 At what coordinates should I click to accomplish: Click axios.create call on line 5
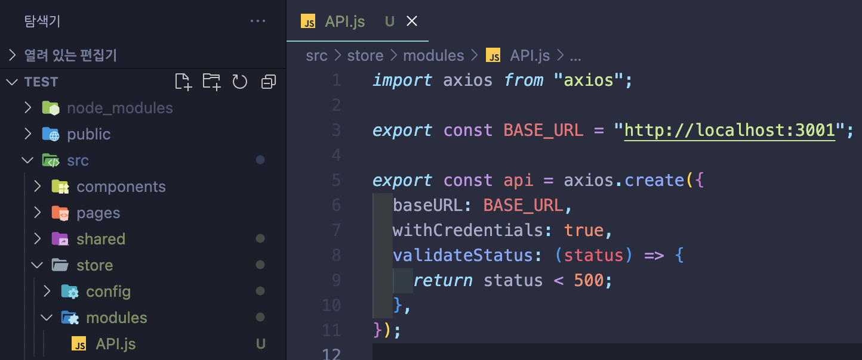coord(624,180)
